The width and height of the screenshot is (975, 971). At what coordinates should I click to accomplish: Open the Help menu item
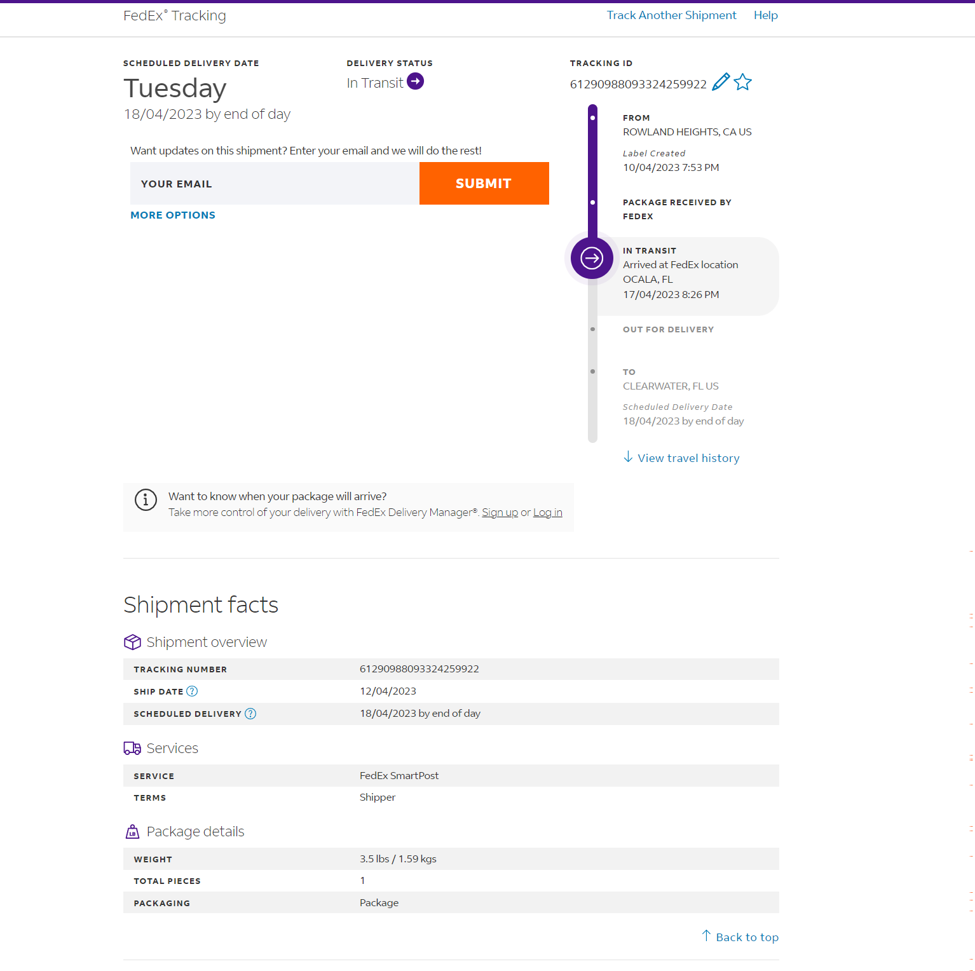pyautogui.click(x=765, y=15)
